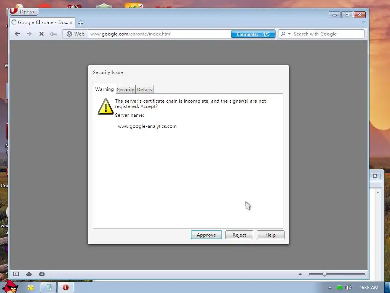The image size is (390, 293).
Task: Approve the server certificate
Action: pyautogui.click(x=206, y=235)
